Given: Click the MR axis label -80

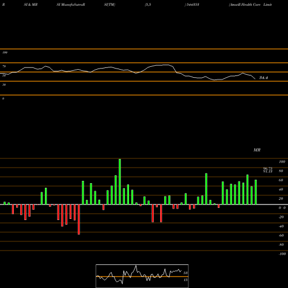Looking at the screenshot, I should coord(281,245).
